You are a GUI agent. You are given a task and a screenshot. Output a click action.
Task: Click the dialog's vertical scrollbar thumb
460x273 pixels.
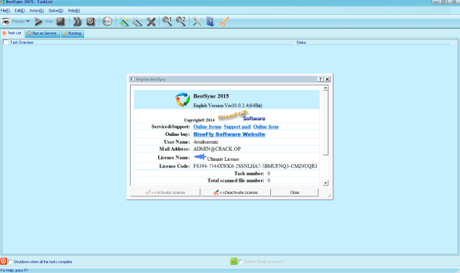[326, 123]
